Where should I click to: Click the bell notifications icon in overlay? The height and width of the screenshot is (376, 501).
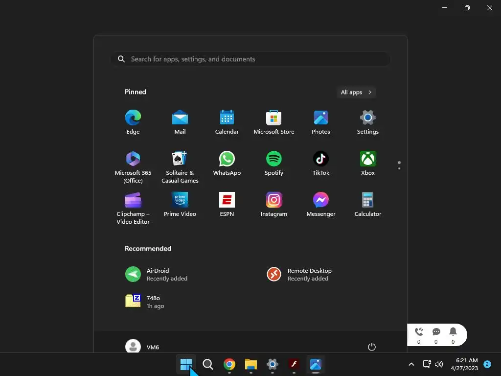coord(453,331)
